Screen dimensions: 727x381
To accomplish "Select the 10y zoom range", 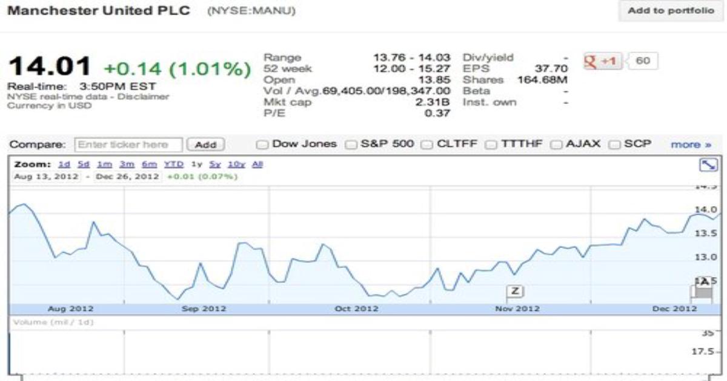I will (236, 164).
